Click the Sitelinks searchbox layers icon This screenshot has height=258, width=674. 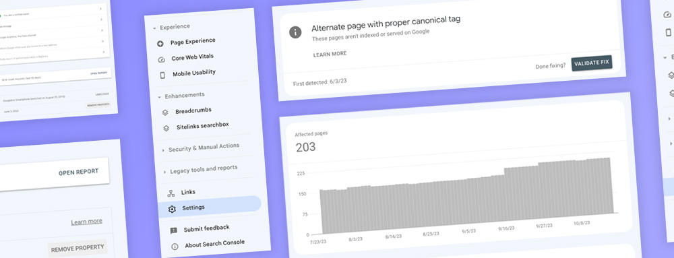166,128
